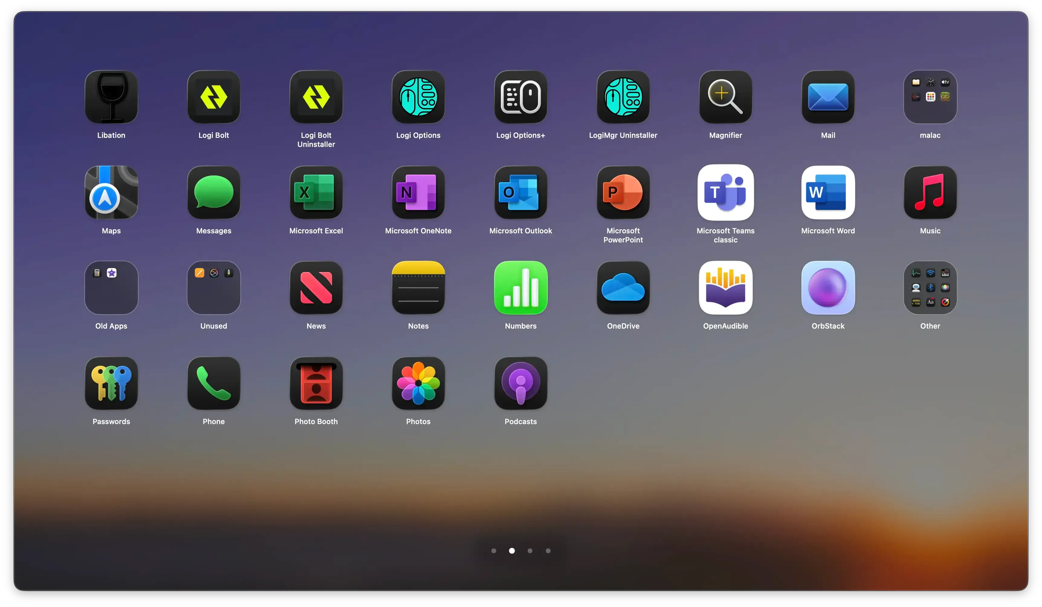This screenshot has height=607, width=1042.
Task: Open Logi Options+ with the keyboard-and-mouse icon
Action: coord(521,97)
